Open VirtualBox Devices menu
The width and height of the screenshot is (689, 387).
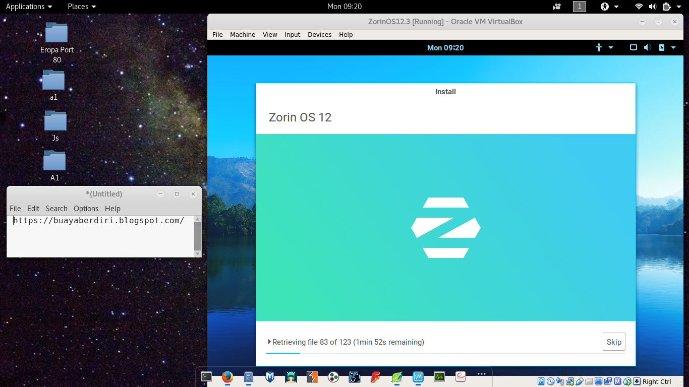(320, 34)
